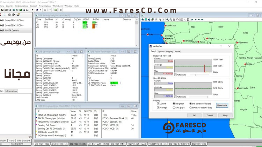The height and width of the screenshot is (147, 262).
Task: Click Serving Cell TAC row in Serving Cell window
Action: 60,80
